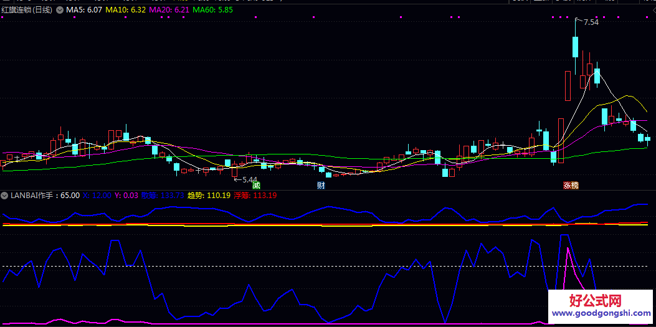The width and height of the screenshot is (656, 327).
Task: Select the red 浮筹 indicator label
Action: pyautogui.click(x=255, y=196)
